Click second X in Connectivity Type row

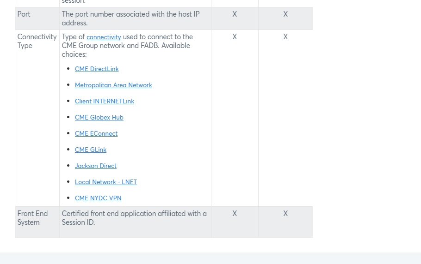285,36
